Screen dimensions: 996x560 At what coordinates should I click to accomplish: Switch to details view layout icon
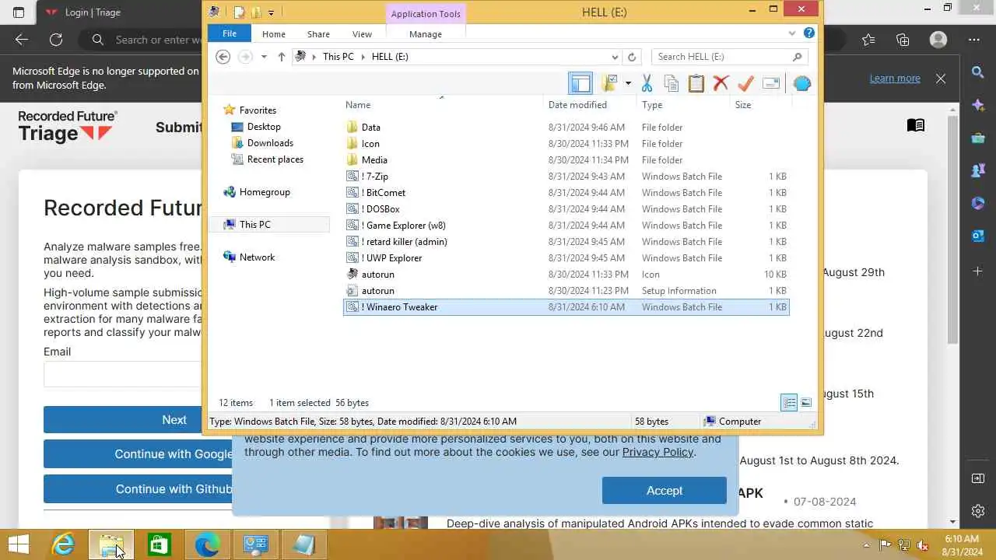click(789, 402)
